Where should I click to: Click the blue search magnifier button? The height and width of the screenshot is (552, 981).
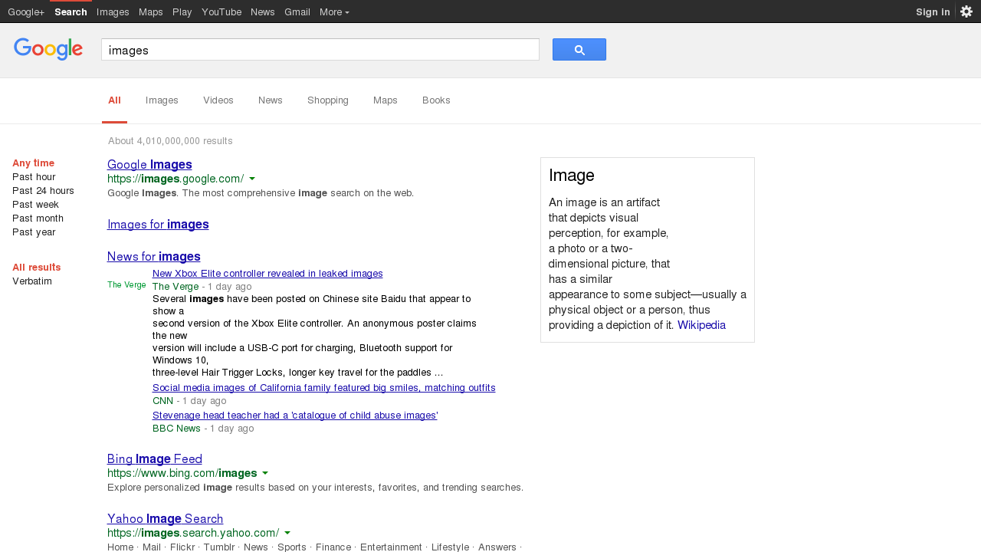579,50
